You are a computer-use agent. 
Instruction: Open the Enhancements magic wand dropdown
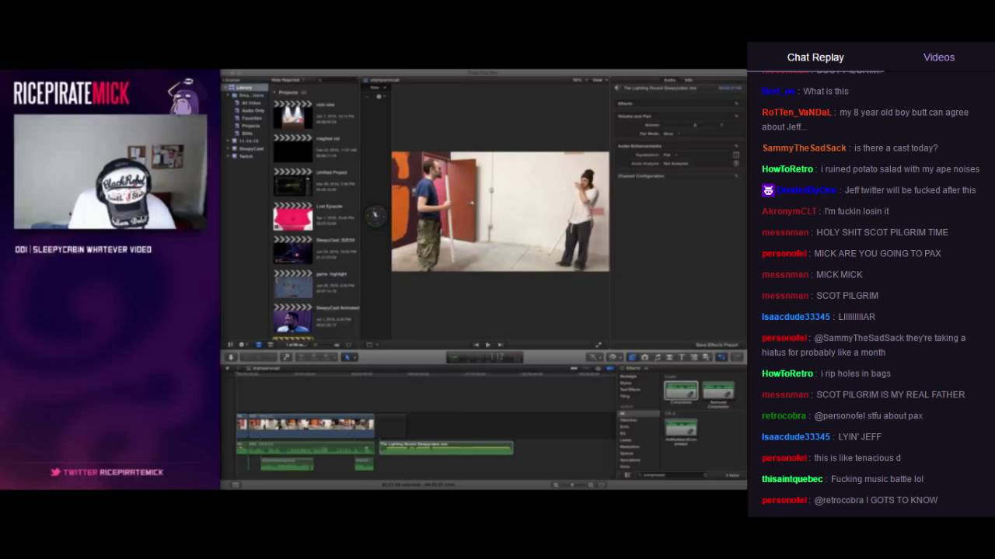595,357
